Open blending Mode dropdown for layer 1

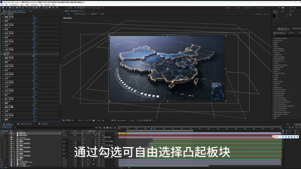tap(66, 133)
